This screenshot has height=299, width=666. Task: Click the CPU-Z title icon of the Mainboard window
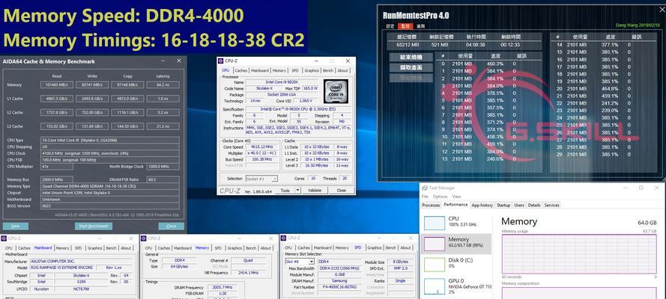[x=4, y=238]
